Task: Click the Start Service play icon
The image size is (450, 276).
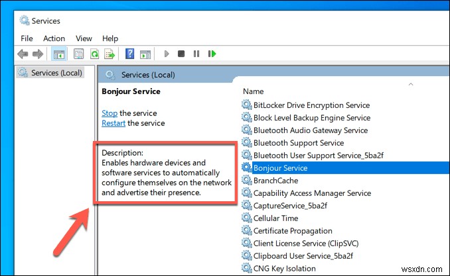Action: [167, 54]
